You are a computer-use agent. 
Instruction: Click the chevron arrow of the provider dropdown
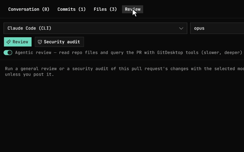(x=181, y=28)
